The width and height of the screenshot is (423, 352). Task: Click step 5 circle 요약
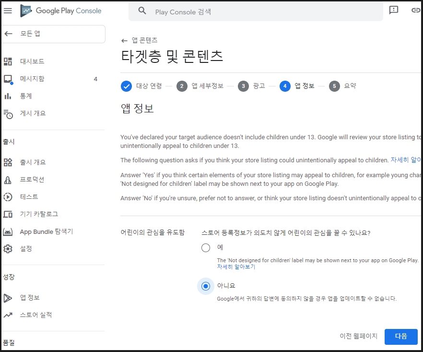pos(334,86)
